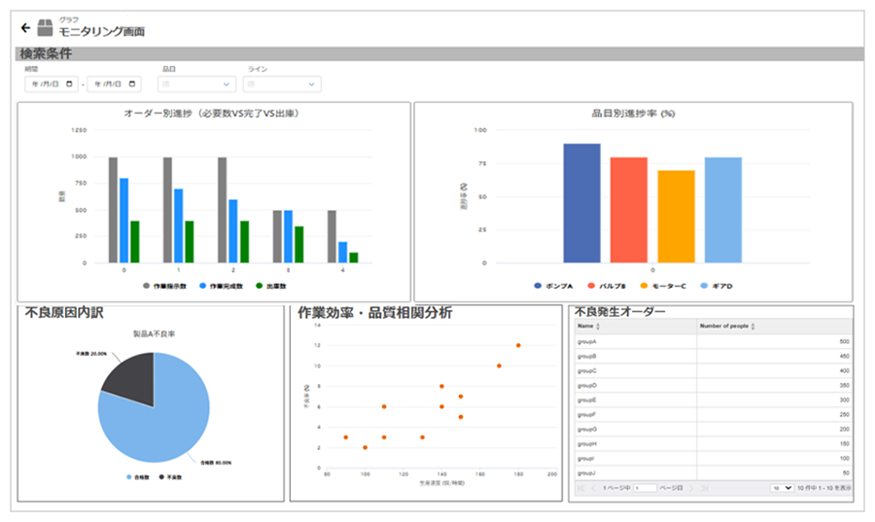The height and width of the screenshot is (522, 875).
Task: Jump to last table page arrow
Action: [706, 487]
